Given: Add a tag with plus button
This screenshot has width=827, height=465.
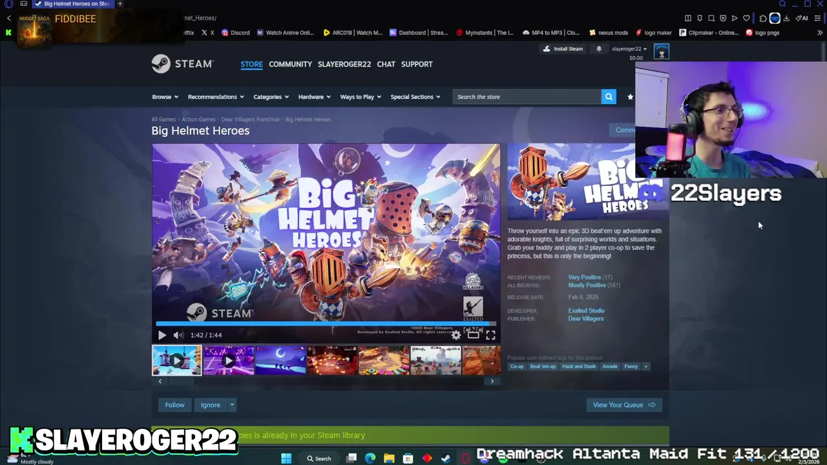Looking at the screenshot, I should tap(645, 366).
